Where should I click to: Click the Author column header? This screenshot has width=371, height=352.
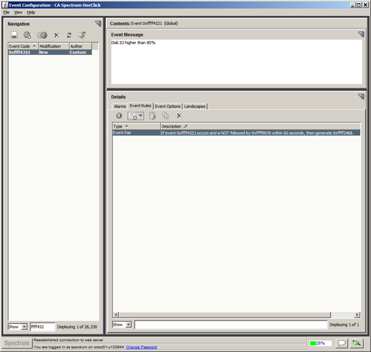[80, 46]
